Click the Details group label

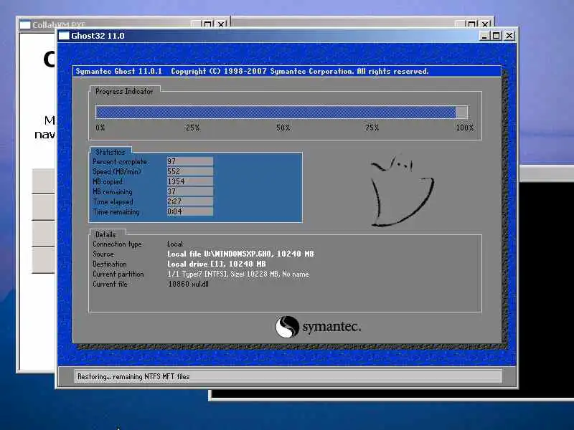point(105,234)
